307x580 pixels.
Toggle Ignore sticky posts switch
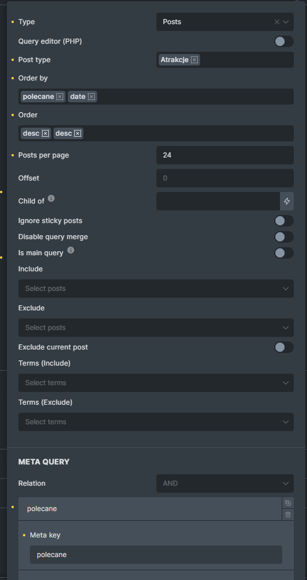(x=283, y=221)
